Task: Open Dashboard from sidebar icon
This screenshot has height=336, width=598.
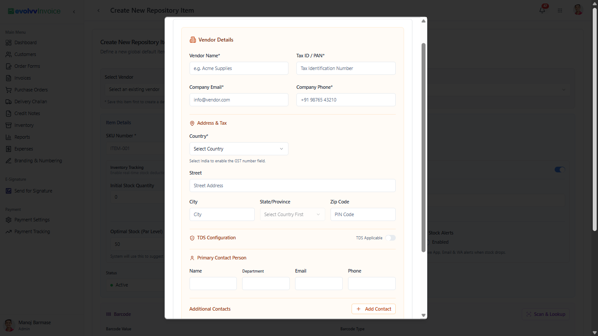Action: [8, 42]
